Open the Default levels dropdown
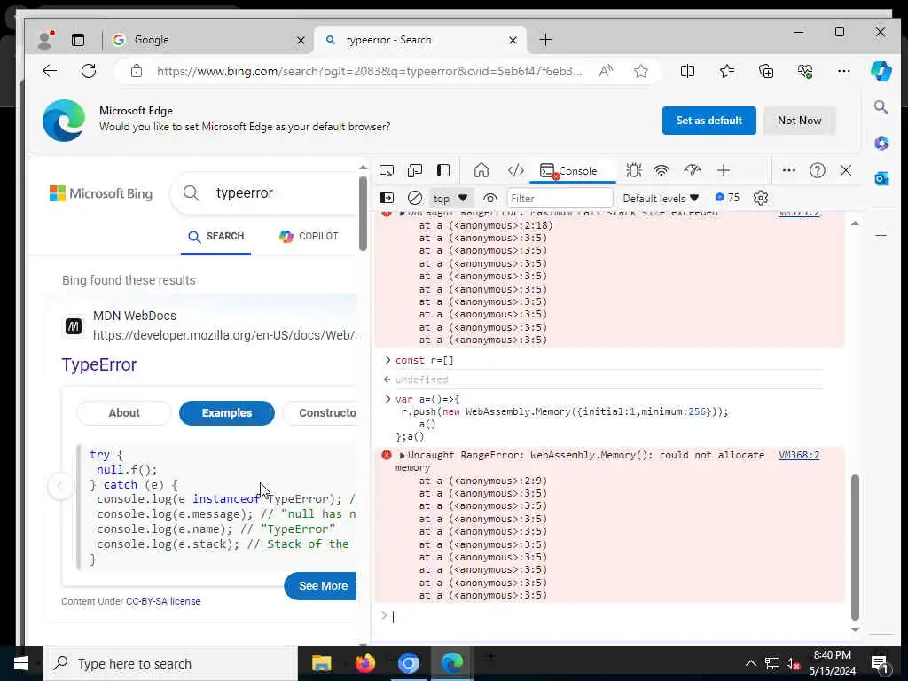908x681 pixels. point(661,198)
